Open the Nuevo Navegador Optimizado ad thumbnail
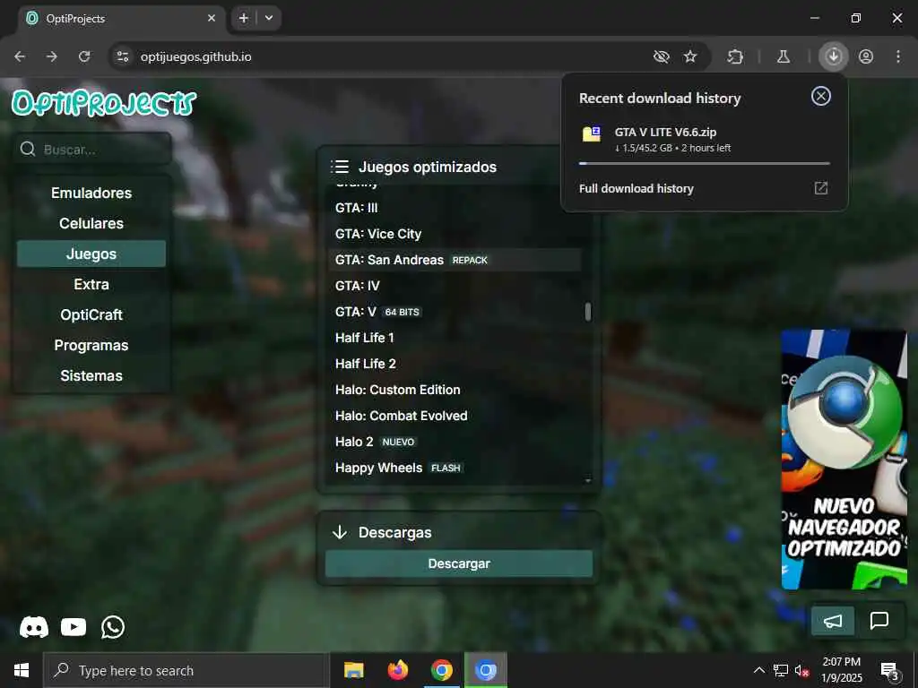Viewport: 918px width, 688px height. click(x=844, y=460)
